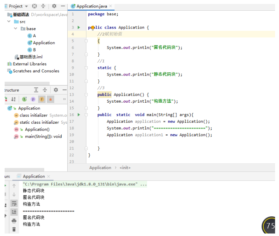Click the Structure panel horizontal scrollbar
This screenshot has height=236, width=279.
click(24, 169)
